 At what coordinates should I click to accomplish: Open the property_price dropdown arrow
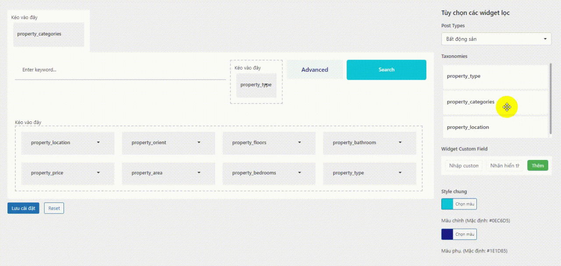(x=98, y=173)
